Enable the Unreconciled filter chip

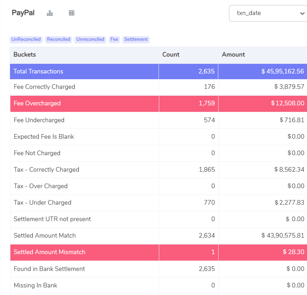tap(90, 39)
